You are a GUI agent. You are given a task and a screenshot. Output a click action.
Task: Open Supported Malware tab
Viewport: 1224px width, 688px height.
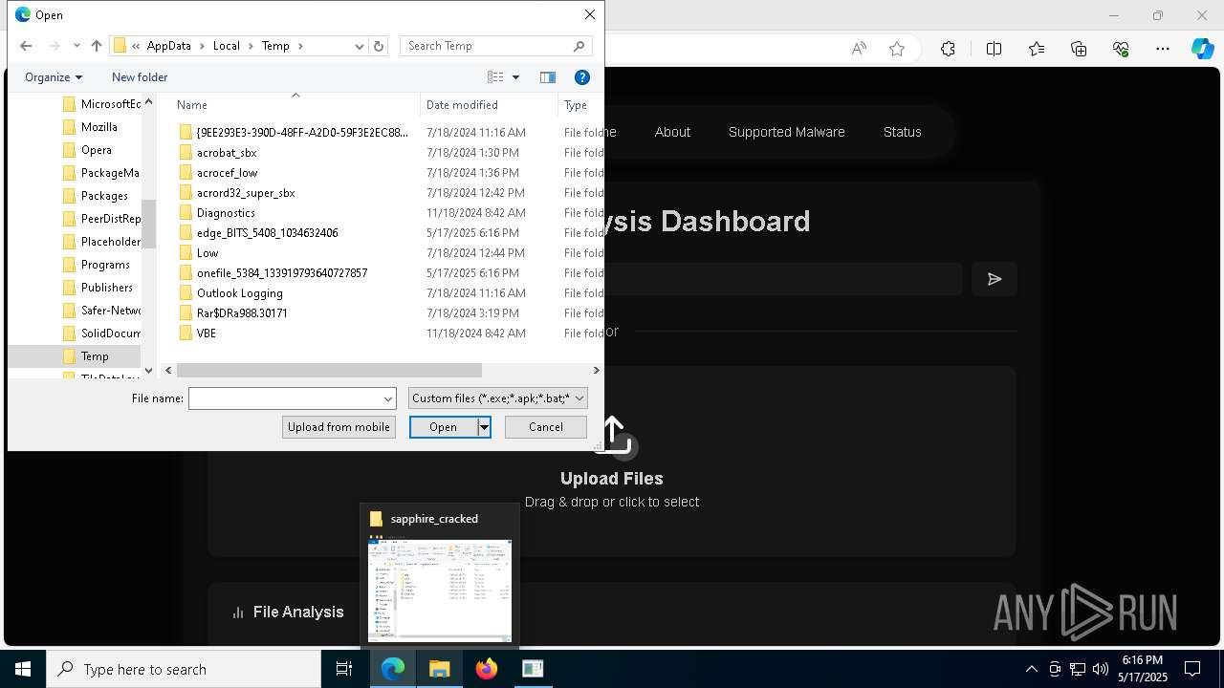click(786, 132)
